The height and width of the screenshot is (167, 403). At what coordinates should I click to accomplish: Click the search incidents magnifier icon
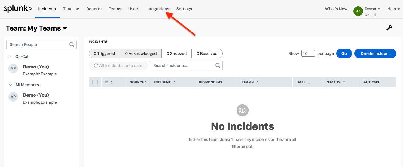218,65
